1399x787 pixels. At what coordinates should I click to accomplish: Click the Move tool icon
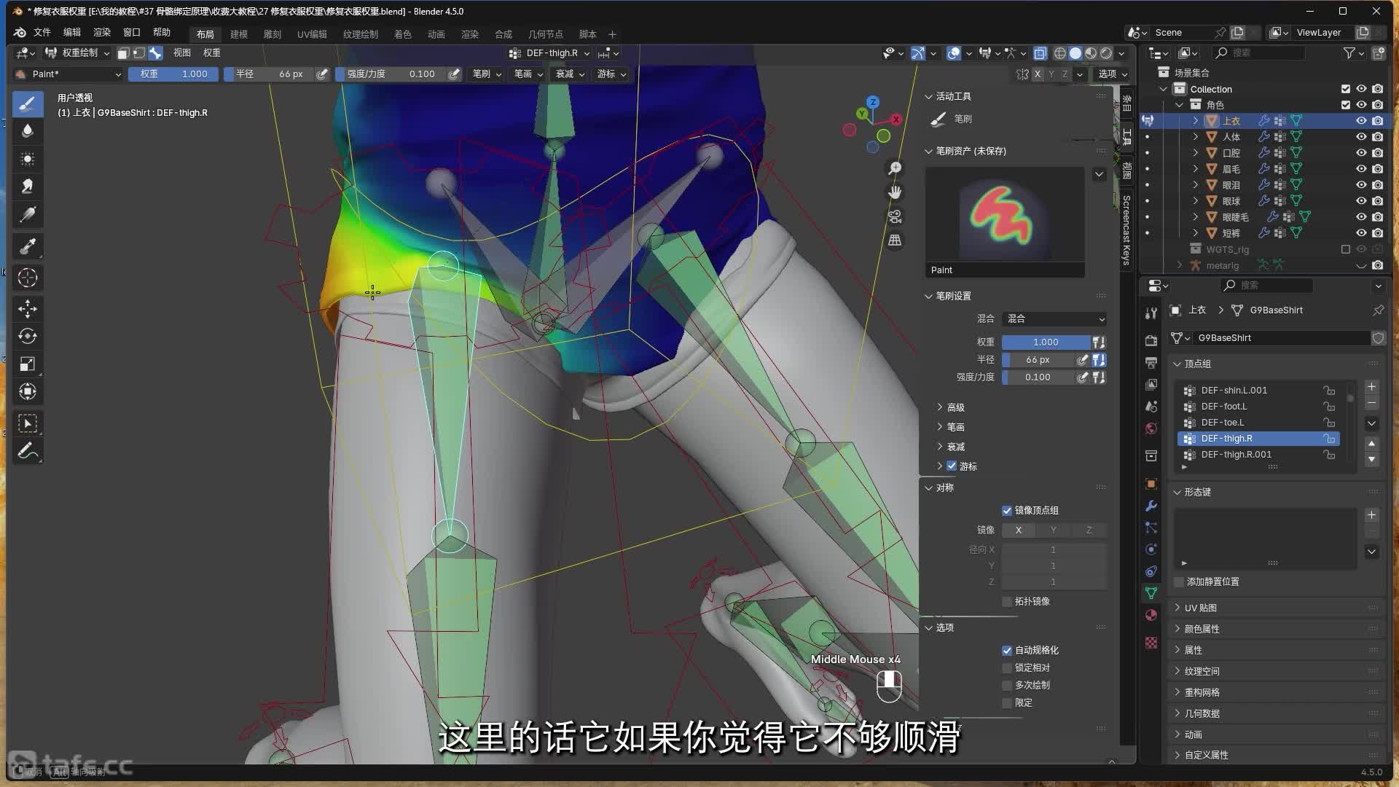[x=28, y=309]
